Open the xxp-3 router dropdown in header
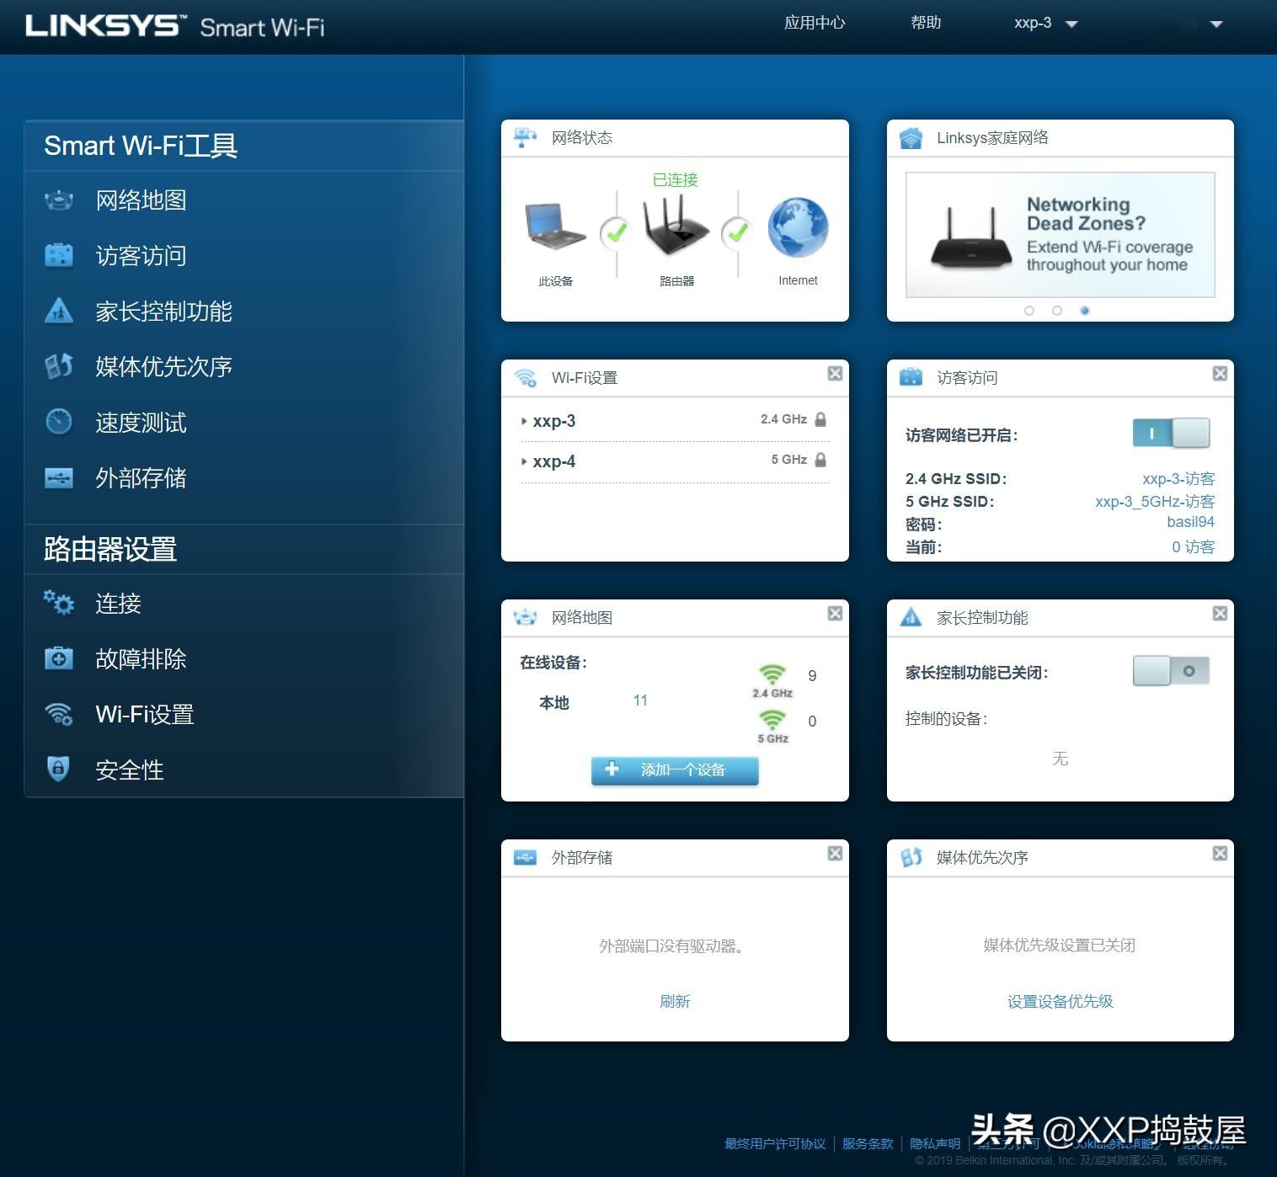This screenshot has height=1177, width=1277. tap(1045, 24)
